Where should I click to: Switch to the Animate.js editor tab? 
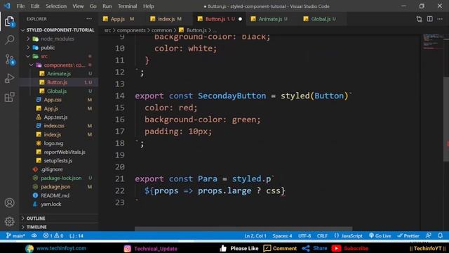(270, 19)
